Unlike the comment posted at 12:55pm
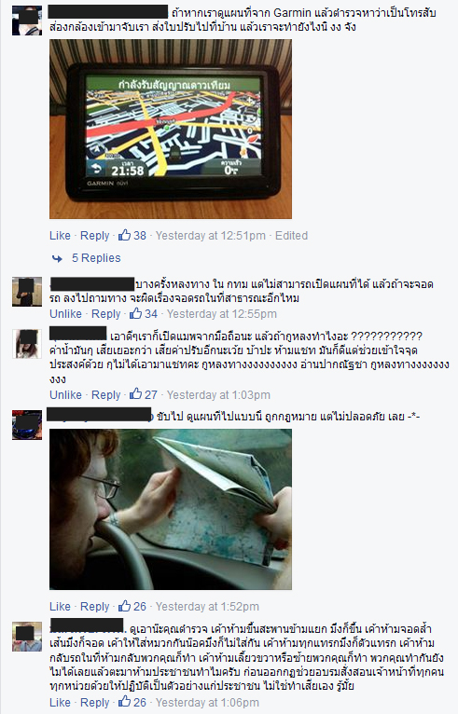 [x=65, y=314]
